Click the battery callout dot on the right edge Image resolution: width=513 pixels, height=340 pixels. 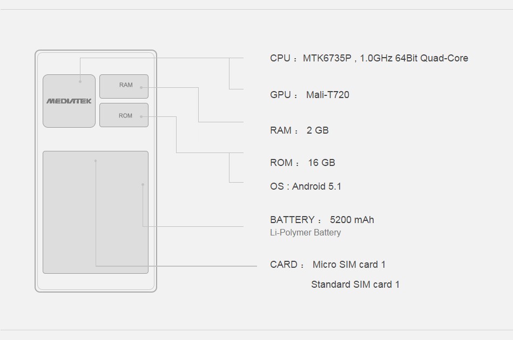click(x=143, y=184)
